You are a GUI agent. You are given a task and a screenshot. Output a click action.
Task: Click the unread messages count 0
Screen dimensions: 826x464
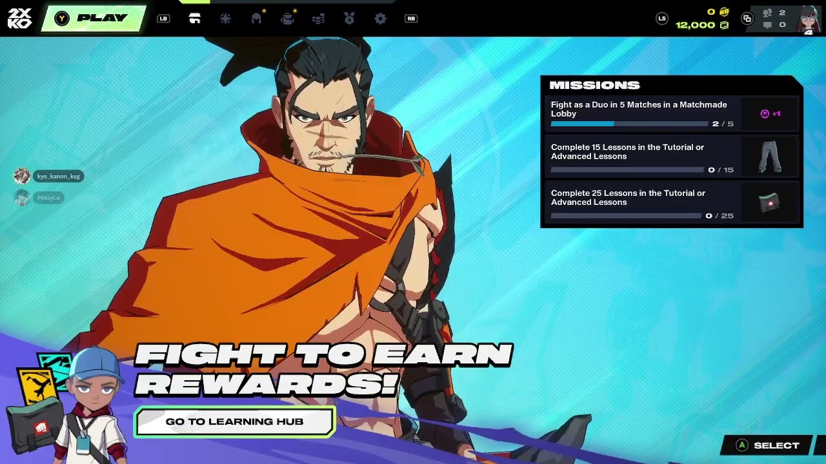(x=782, y=25)
